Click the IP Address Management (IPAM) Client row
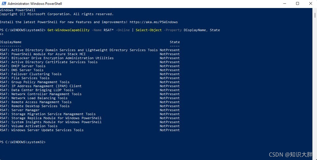 pos(90,86)
